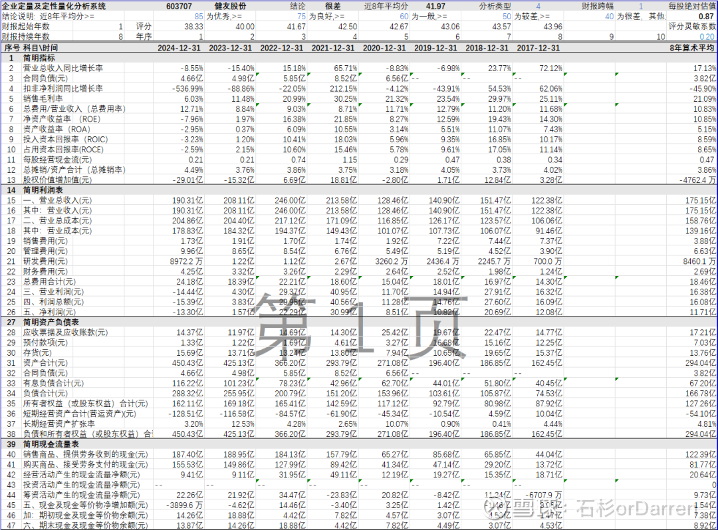
Task: Select the 2024-12-31 column header
Action: [179, 48]
